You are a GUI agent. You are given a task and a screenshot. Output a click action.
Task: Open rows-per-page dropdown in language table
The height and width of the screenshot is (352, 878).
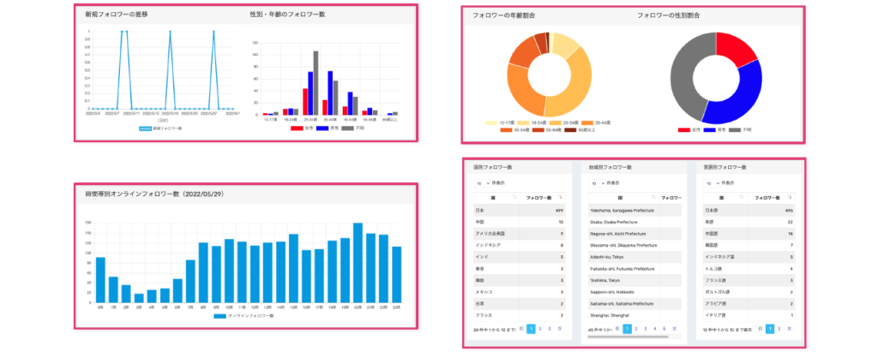pos(714,182)
